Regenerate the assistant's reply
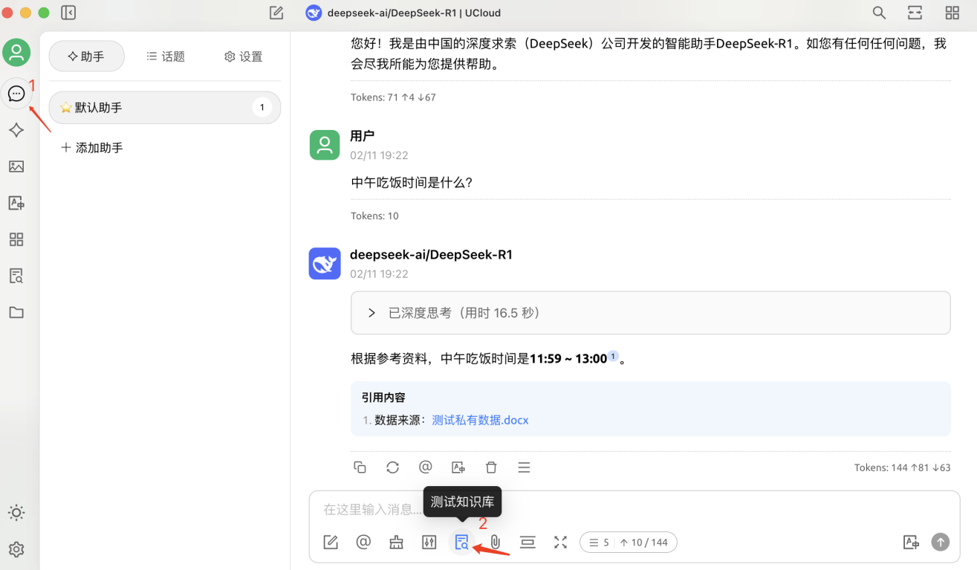This screenshot has width=977, height=570. 392,467
